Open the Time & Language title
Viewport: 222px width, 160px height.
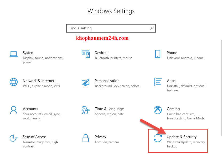click(x=109, y=109)
